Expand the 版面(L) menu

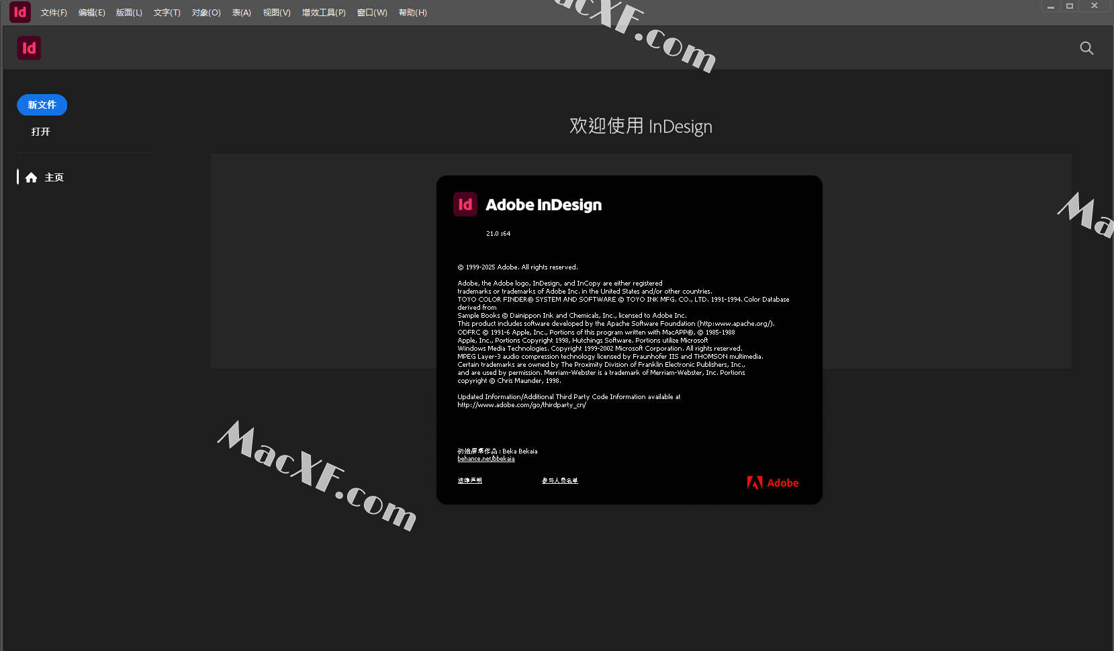(129, 13)
